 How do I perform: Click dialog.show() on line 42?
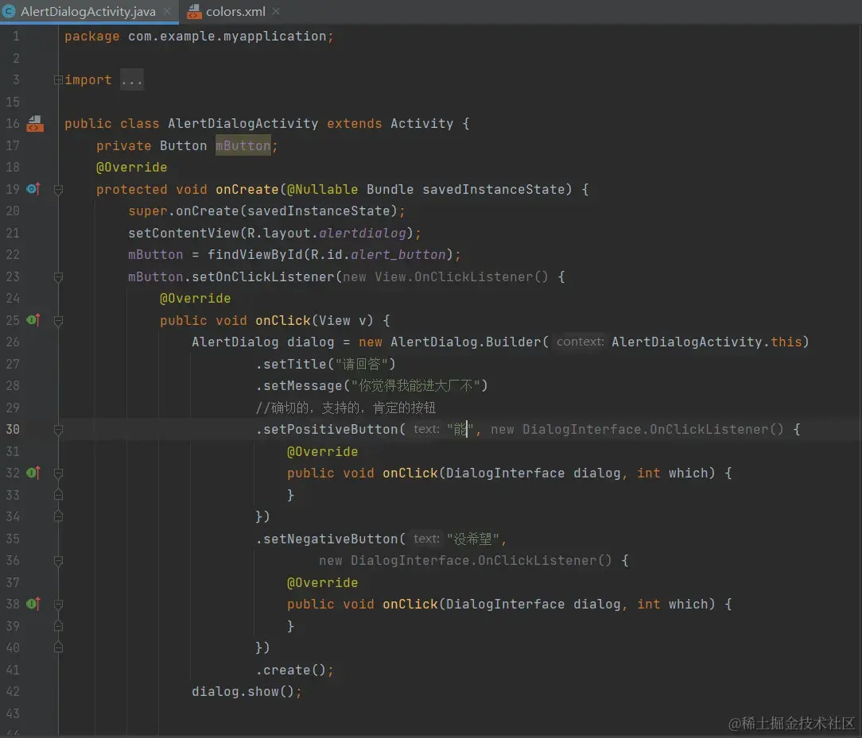pos(243,691)
